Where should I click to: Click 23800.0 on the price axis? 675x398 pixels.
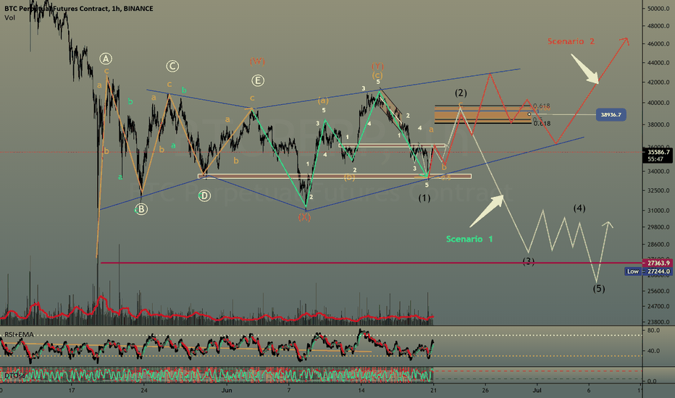pyautogui.click(x=658, y=322)
